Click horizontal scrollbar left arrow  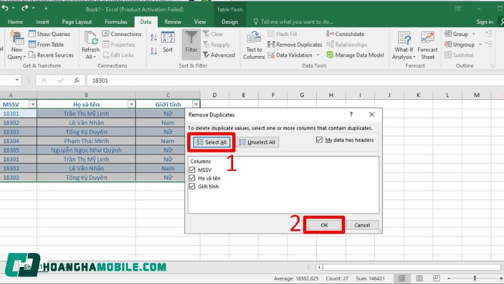[319, 267]
